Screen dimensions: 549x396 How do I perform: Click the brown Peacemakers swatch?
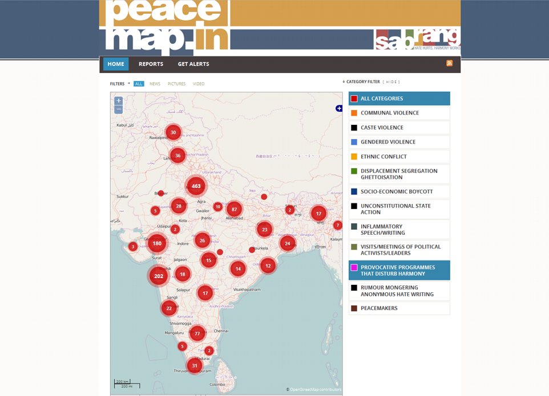tap(354, 308)
